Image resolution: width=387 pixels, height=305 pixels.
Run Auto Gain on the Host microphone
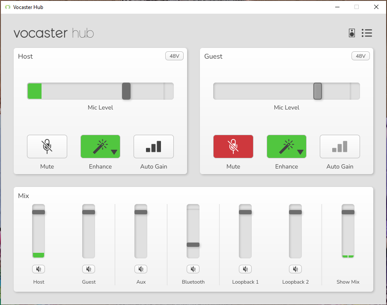(153, 146)
